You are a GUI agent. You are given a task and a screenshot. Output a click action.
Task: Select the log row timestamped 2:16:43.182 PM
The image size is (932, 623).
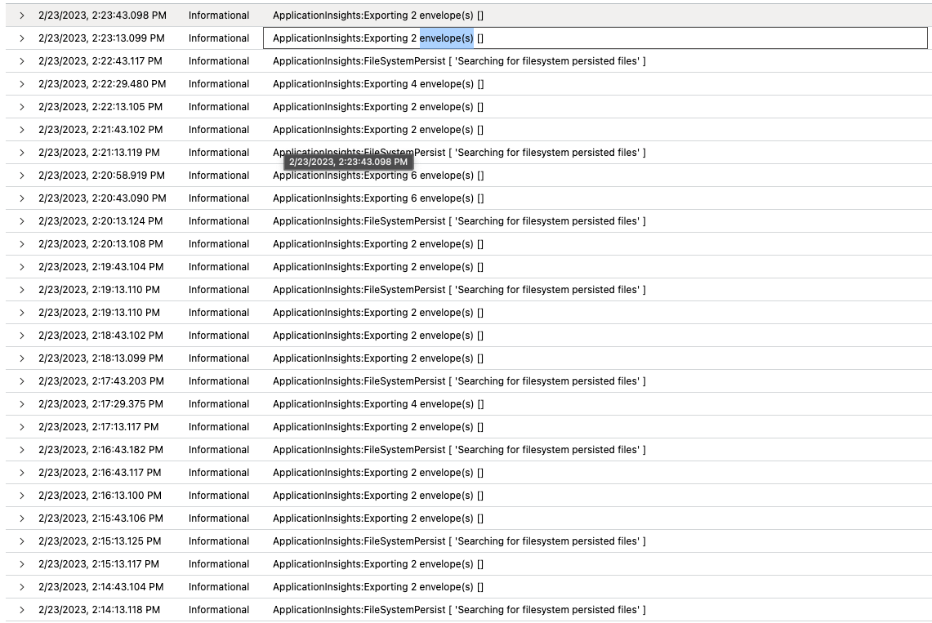(490, 450)
